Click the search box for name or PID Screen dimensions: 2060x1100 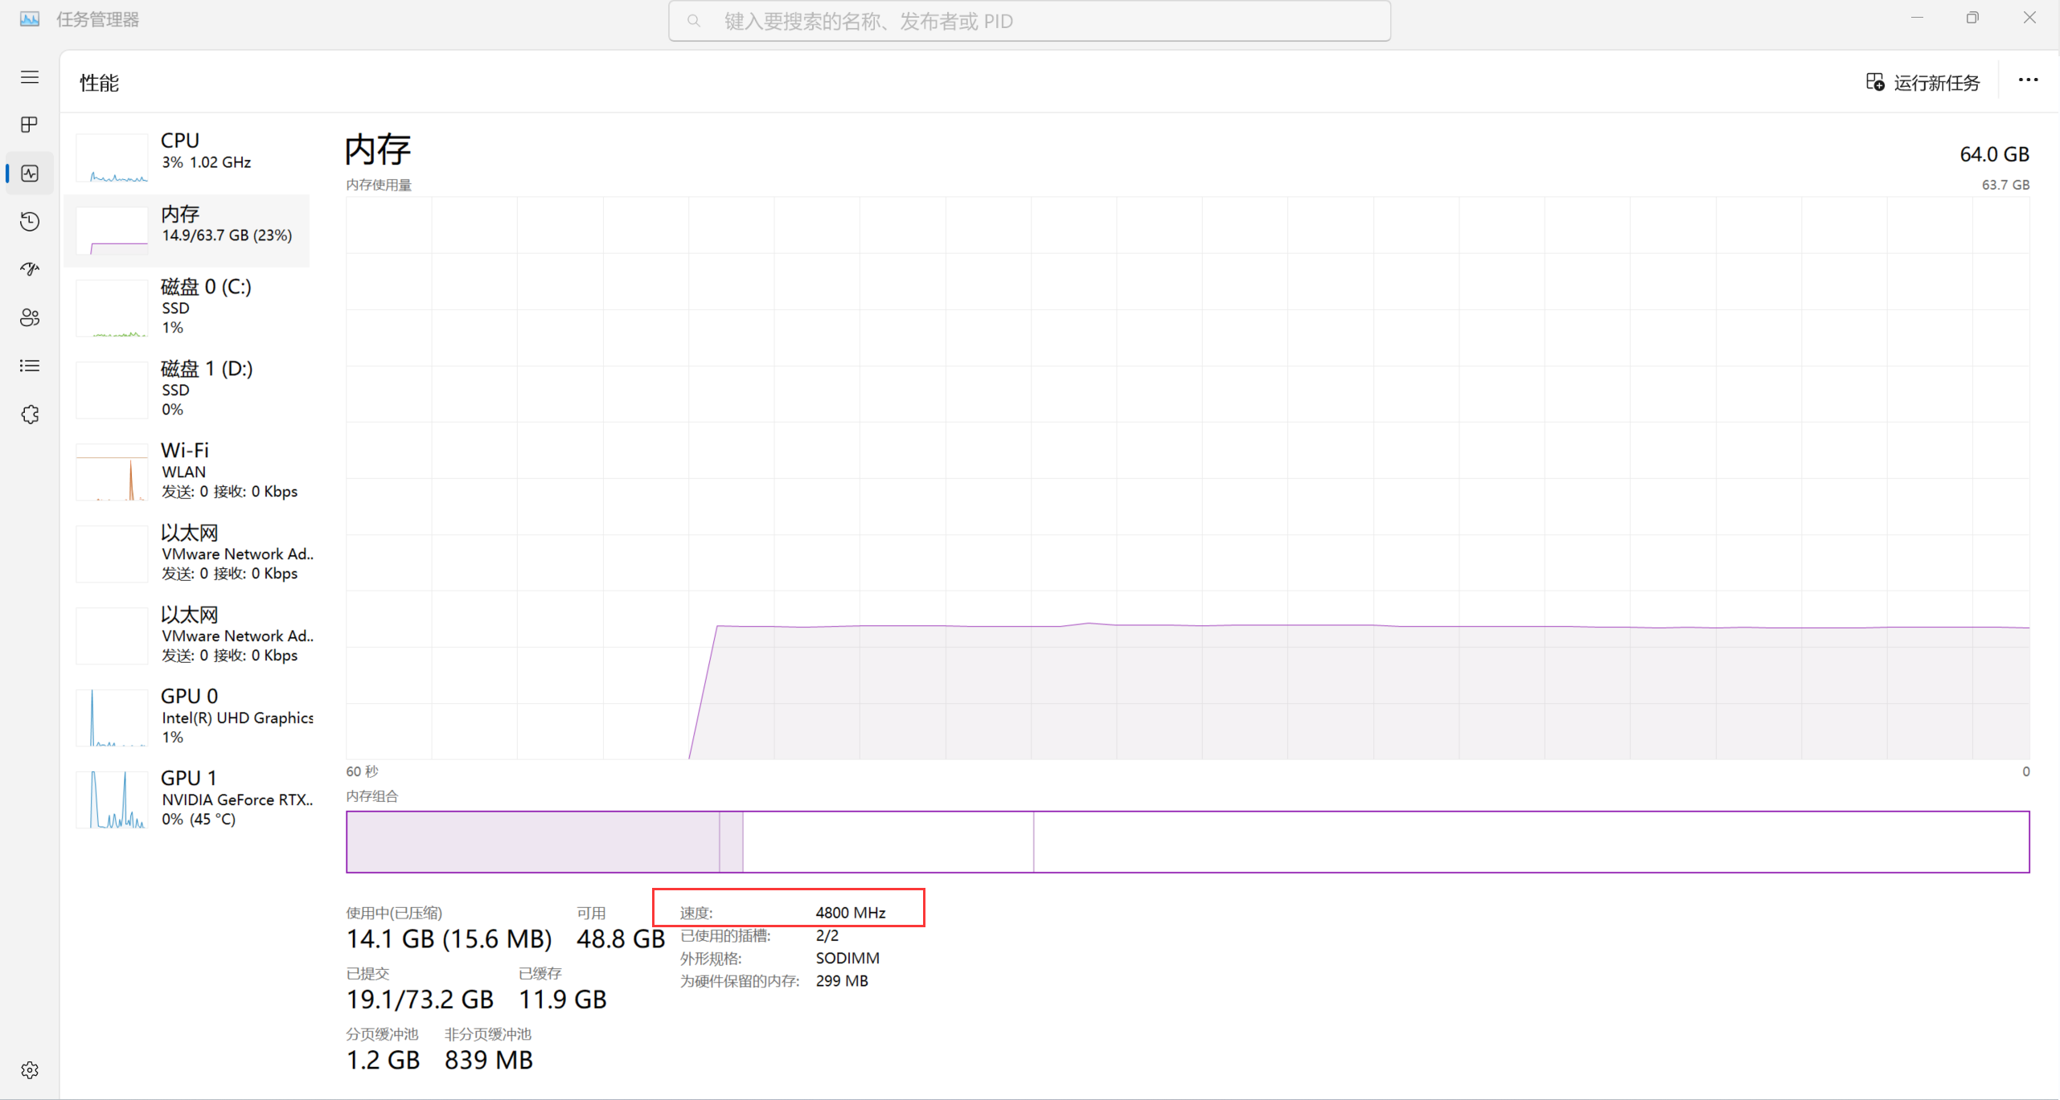1029,21
